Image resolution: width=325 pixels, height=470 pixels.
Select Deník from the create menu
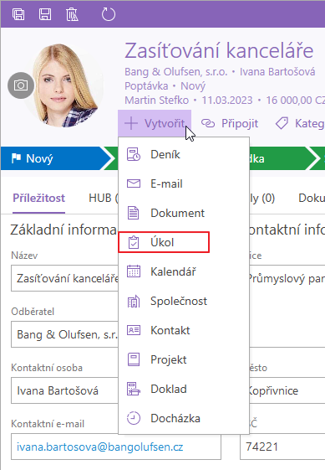point(184,155)
